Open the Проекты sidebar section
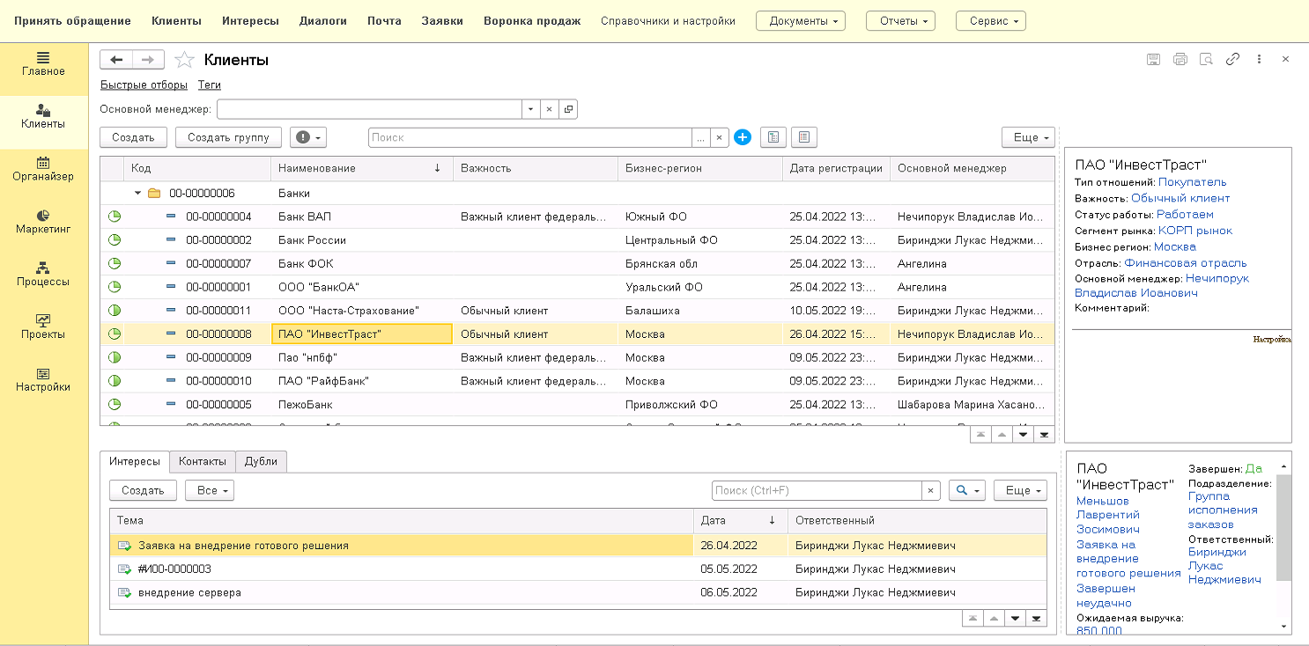This screenshot has width=1309, height=646. 43,327
